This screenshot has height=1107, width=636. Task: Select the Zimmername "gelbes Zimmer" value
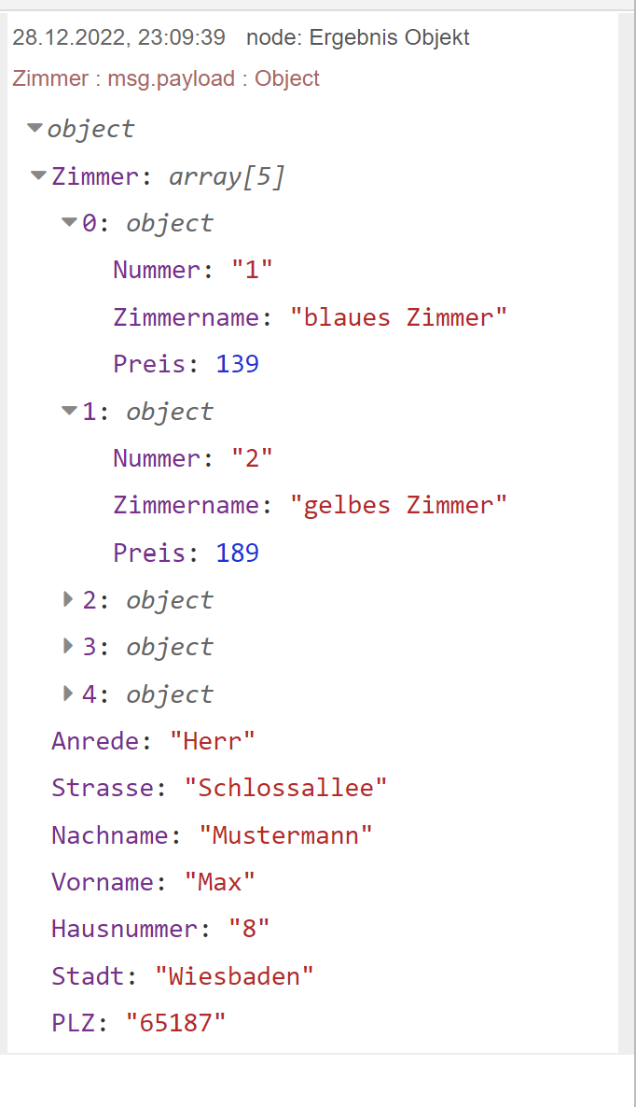coord(398,506)
